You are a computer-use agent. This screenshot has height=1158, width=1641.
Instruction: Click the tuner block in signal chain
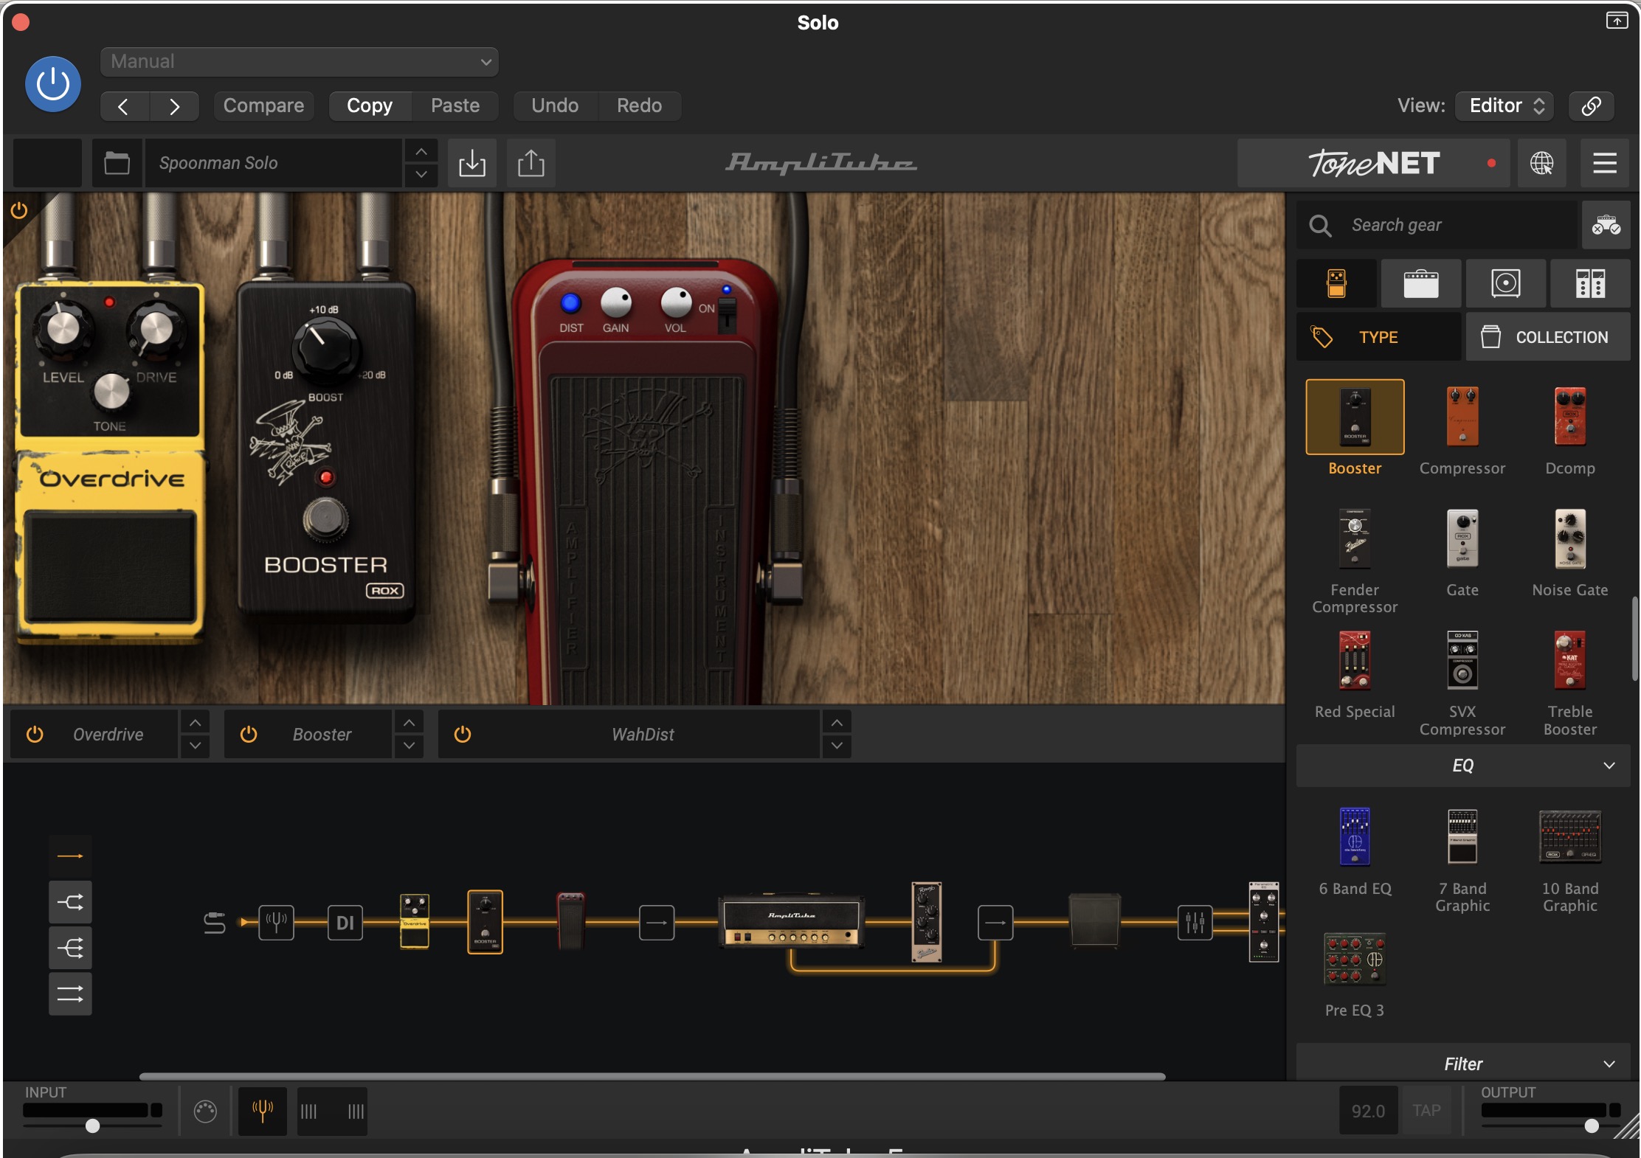click(x=277, y=922)
